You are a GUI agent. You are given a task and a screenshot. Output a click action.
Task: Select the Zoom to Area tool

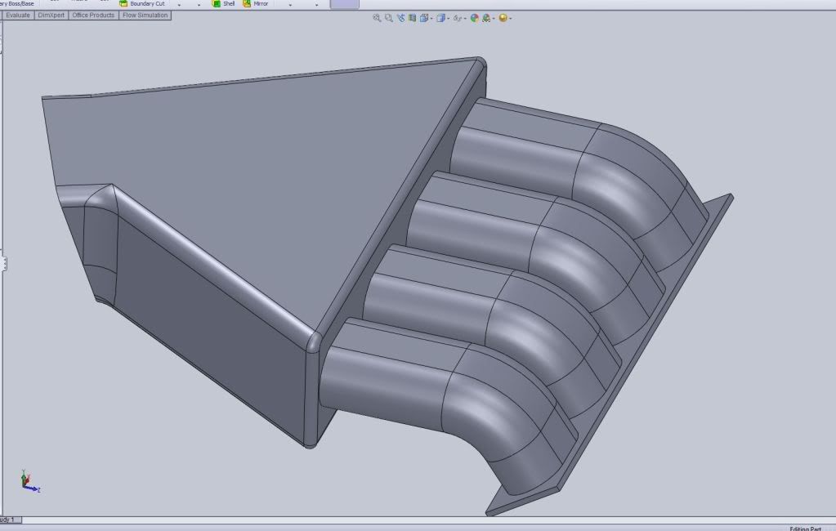pos(388,18)
